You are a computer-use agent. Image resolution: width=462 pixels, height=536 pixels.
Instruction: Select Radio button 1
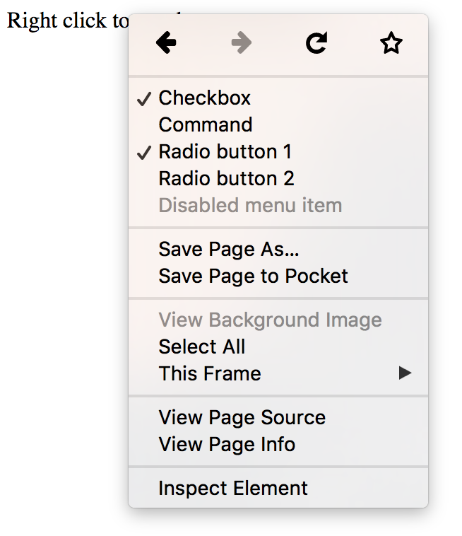[225, 152]
